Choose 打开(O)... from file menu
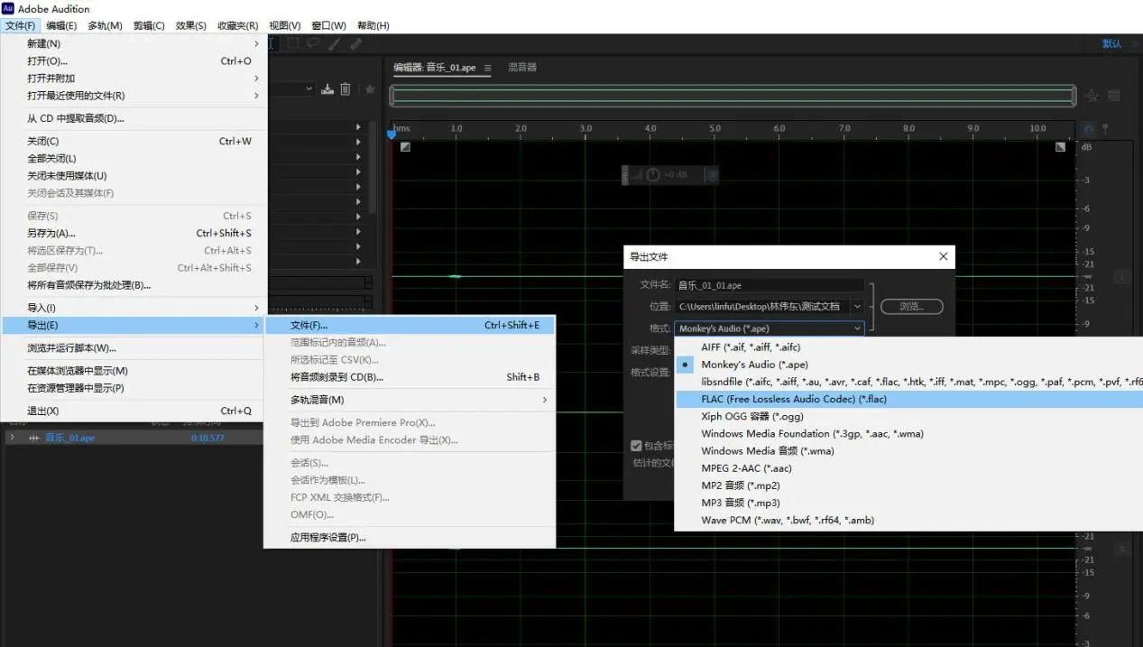The width and height of the screenshot is (1143, 647). [x=134, y=61]
